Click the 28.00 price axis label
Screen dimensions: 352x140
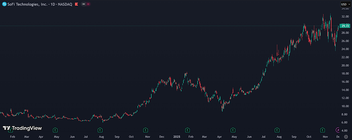click(345, 33)
